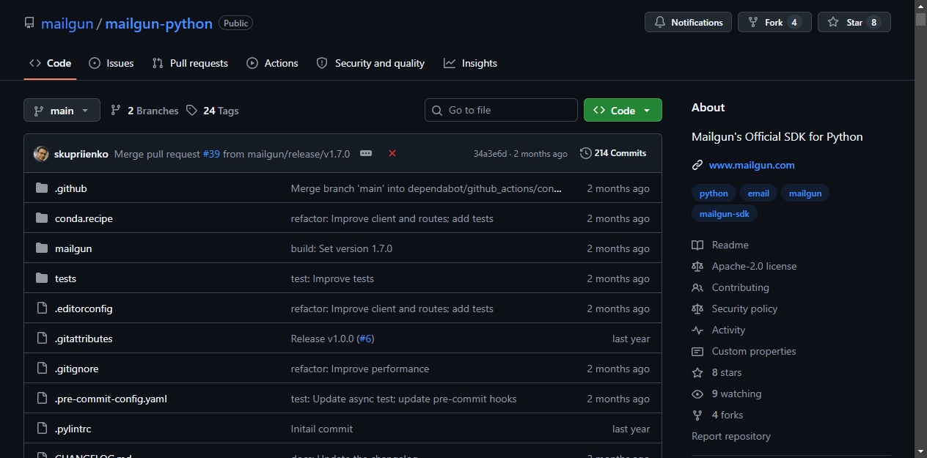The image size is (927, 458).
Task: Open the Actions tab
Action: click(272, 63)
